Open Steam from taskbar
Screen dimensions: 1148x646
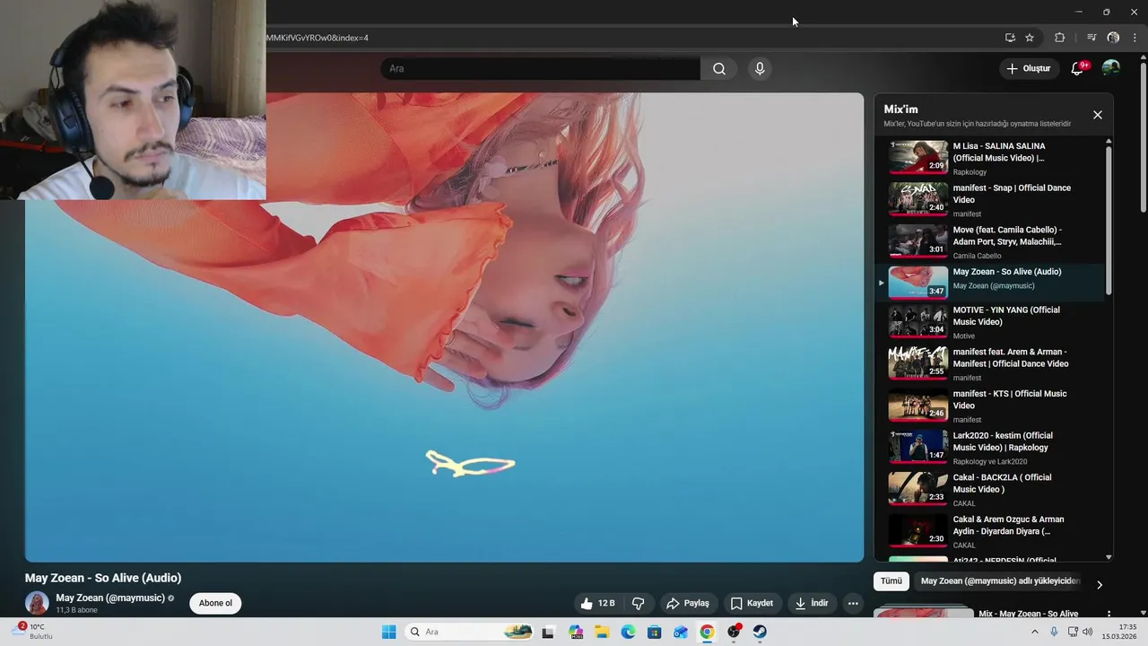click(760, 632)
